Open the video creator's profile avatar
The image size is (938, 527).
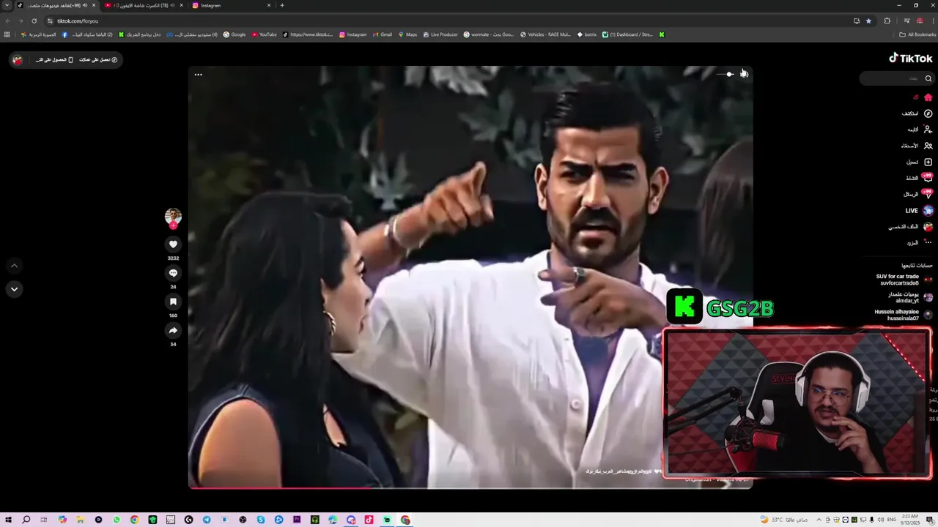point(173,217)
